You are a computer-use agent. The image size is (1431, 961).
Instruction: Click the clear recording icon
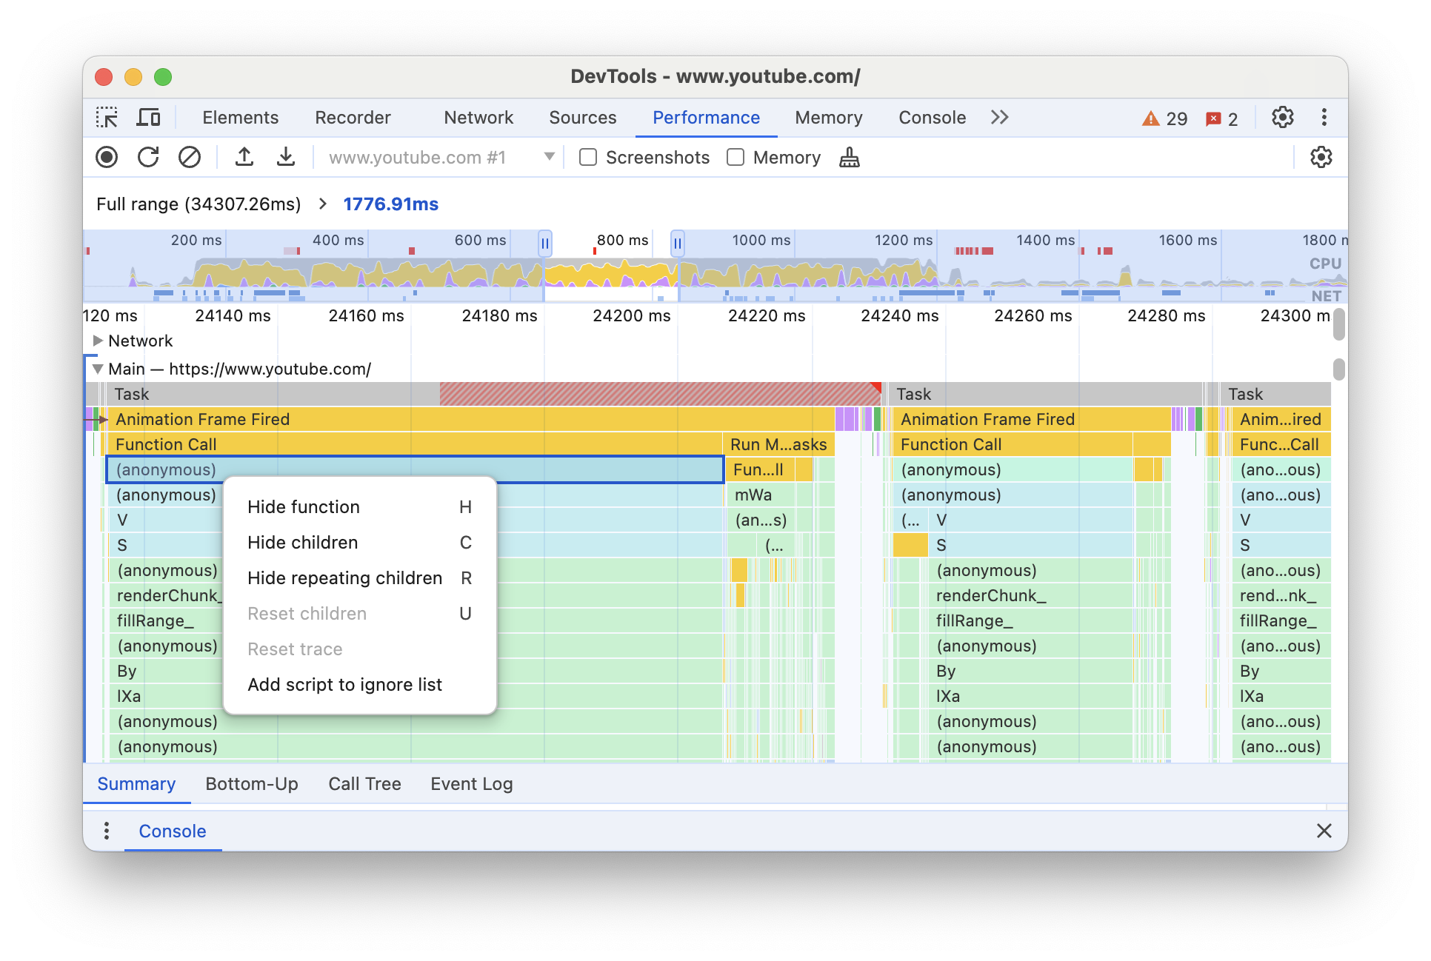pyautogui.click(x=190, y=158)
